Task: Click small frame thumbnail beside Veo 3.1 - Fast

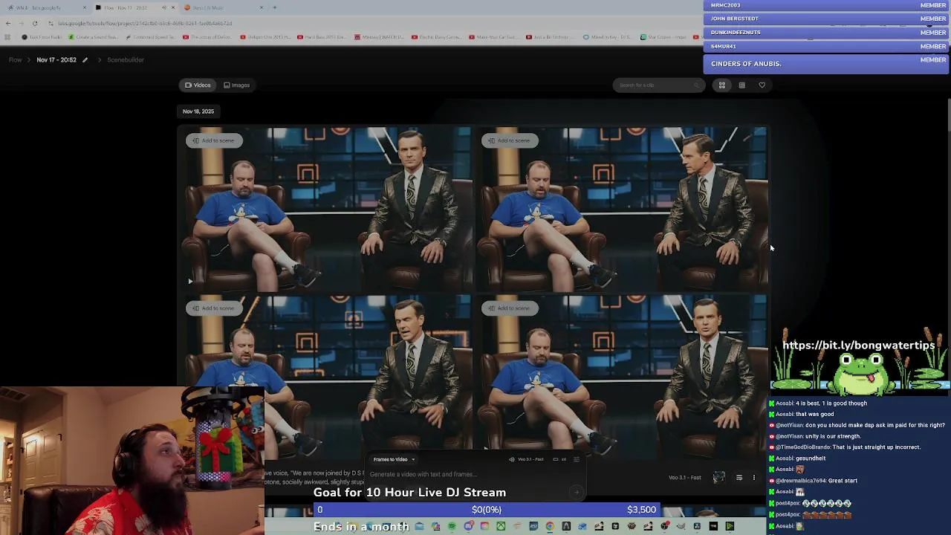Action: [718, 478]
